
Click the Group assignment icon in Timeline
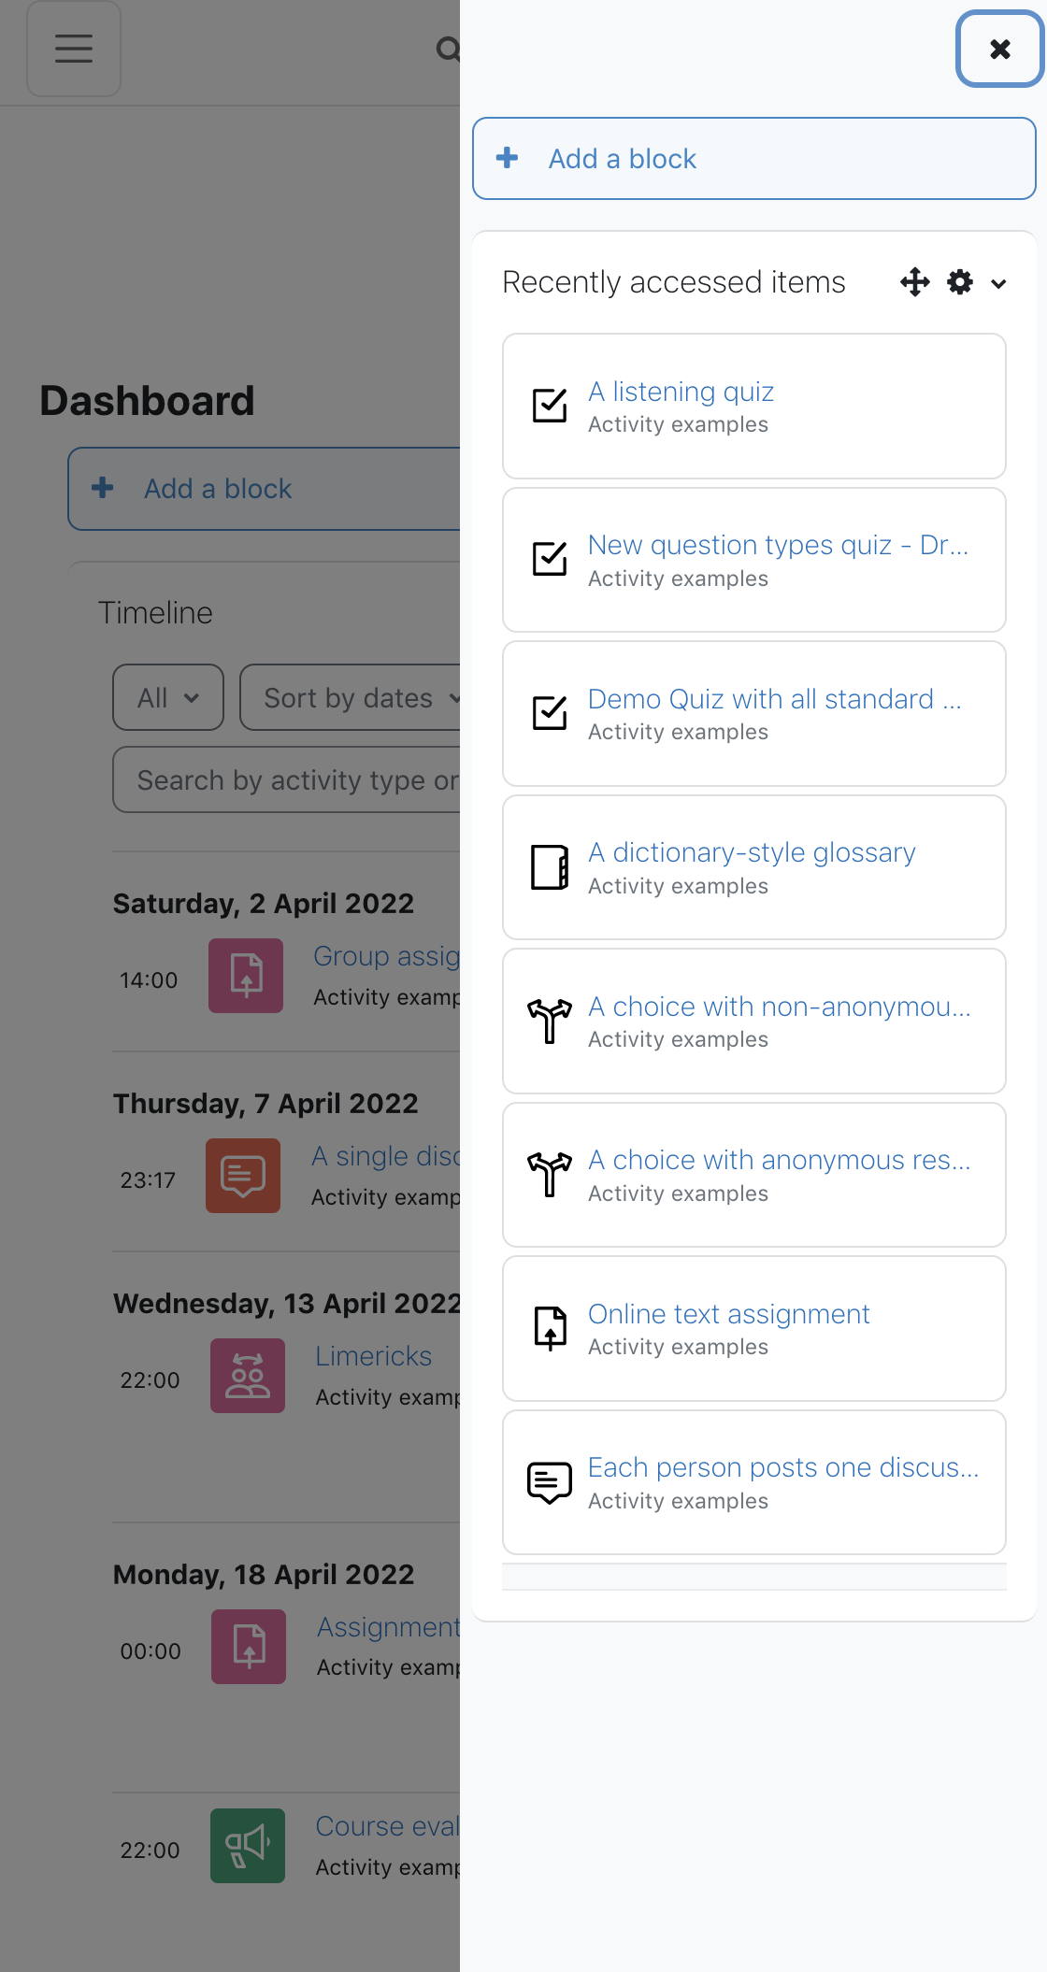pos(246,976)
